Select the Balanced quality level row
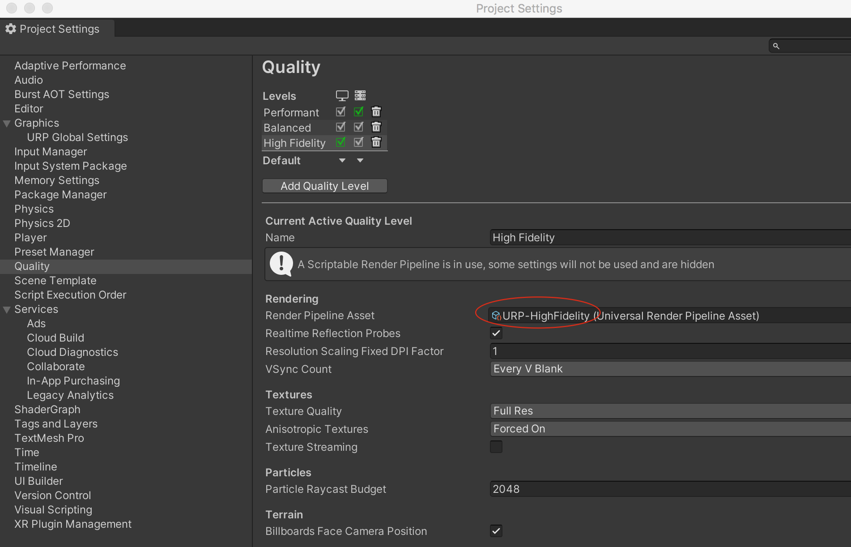Screen dimensions: 851x547 point(287,128)
